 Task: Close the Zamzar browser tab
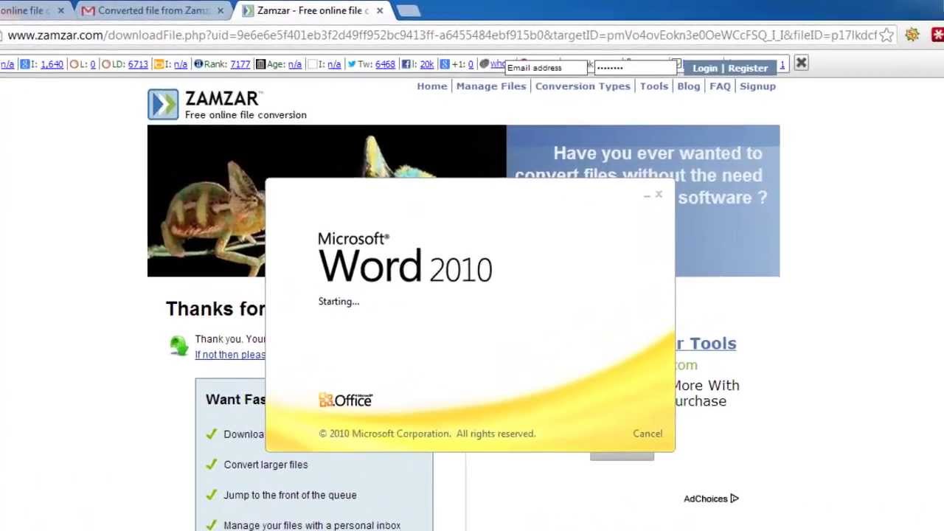379,10
